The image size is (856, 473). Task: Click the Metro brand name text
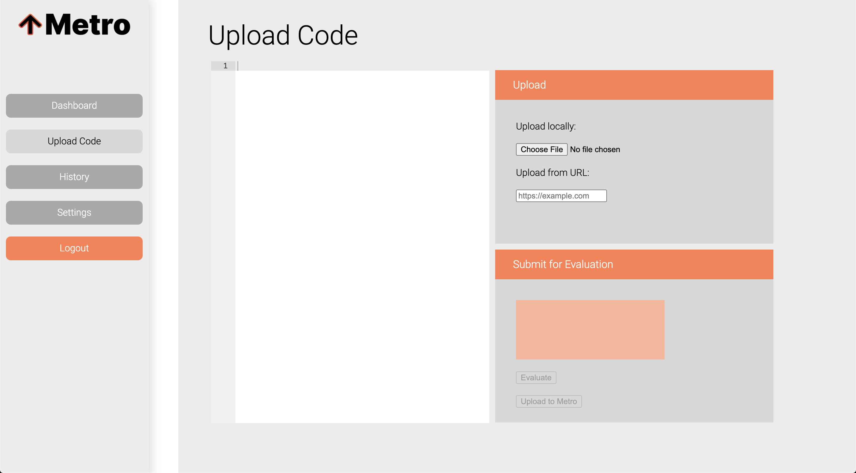pyautogui.click(x=88, y=24)
